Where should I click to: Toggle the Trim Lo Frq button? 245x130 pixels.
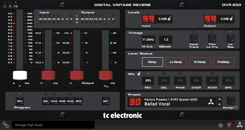(212, 38)
